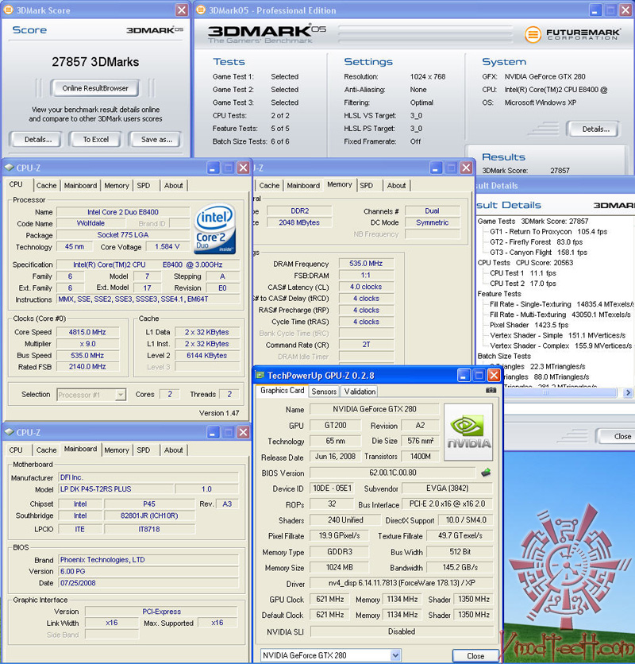This screenshot has width=635, height=664.
Task: Click the NVIDIA logo in GPU-Z
Action: pyautogui.click(x=468, y=432)
